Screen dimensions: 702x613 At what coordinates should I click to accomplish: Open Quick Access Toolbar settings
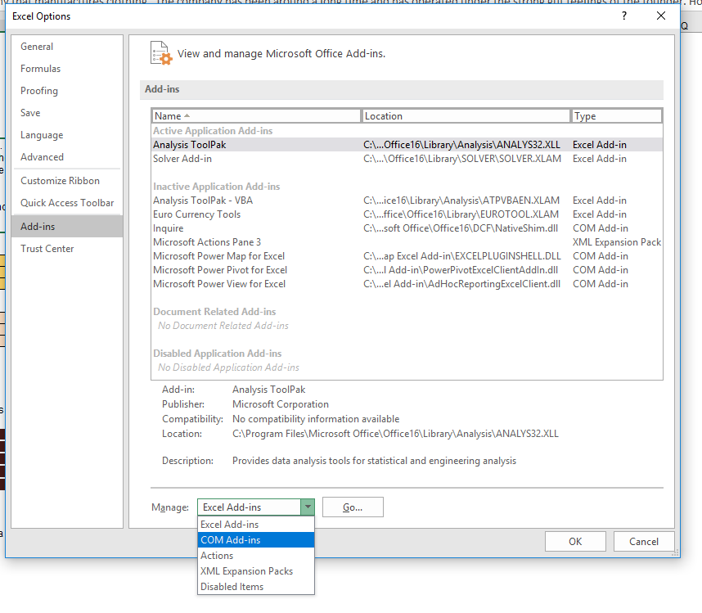[67, 203]
